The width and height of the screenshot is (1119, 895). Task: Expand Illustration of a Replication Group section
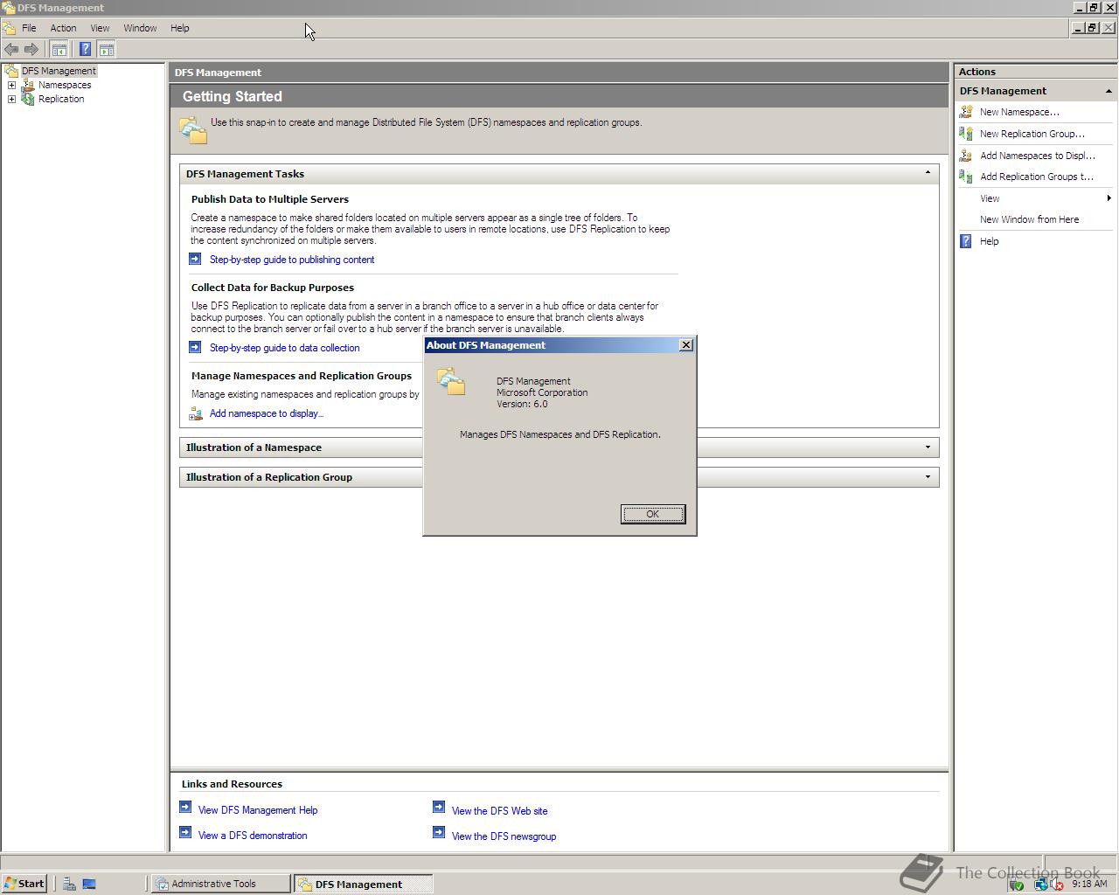(x=928, y=477)
